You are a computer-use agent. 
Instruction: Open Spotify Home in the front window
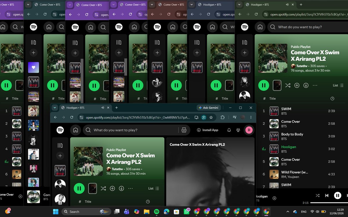point(75,130)
